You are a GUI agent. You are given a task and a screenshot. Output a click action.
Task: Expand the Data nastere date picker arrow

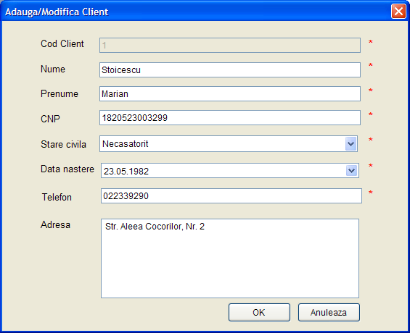click(x=352, y=171)
